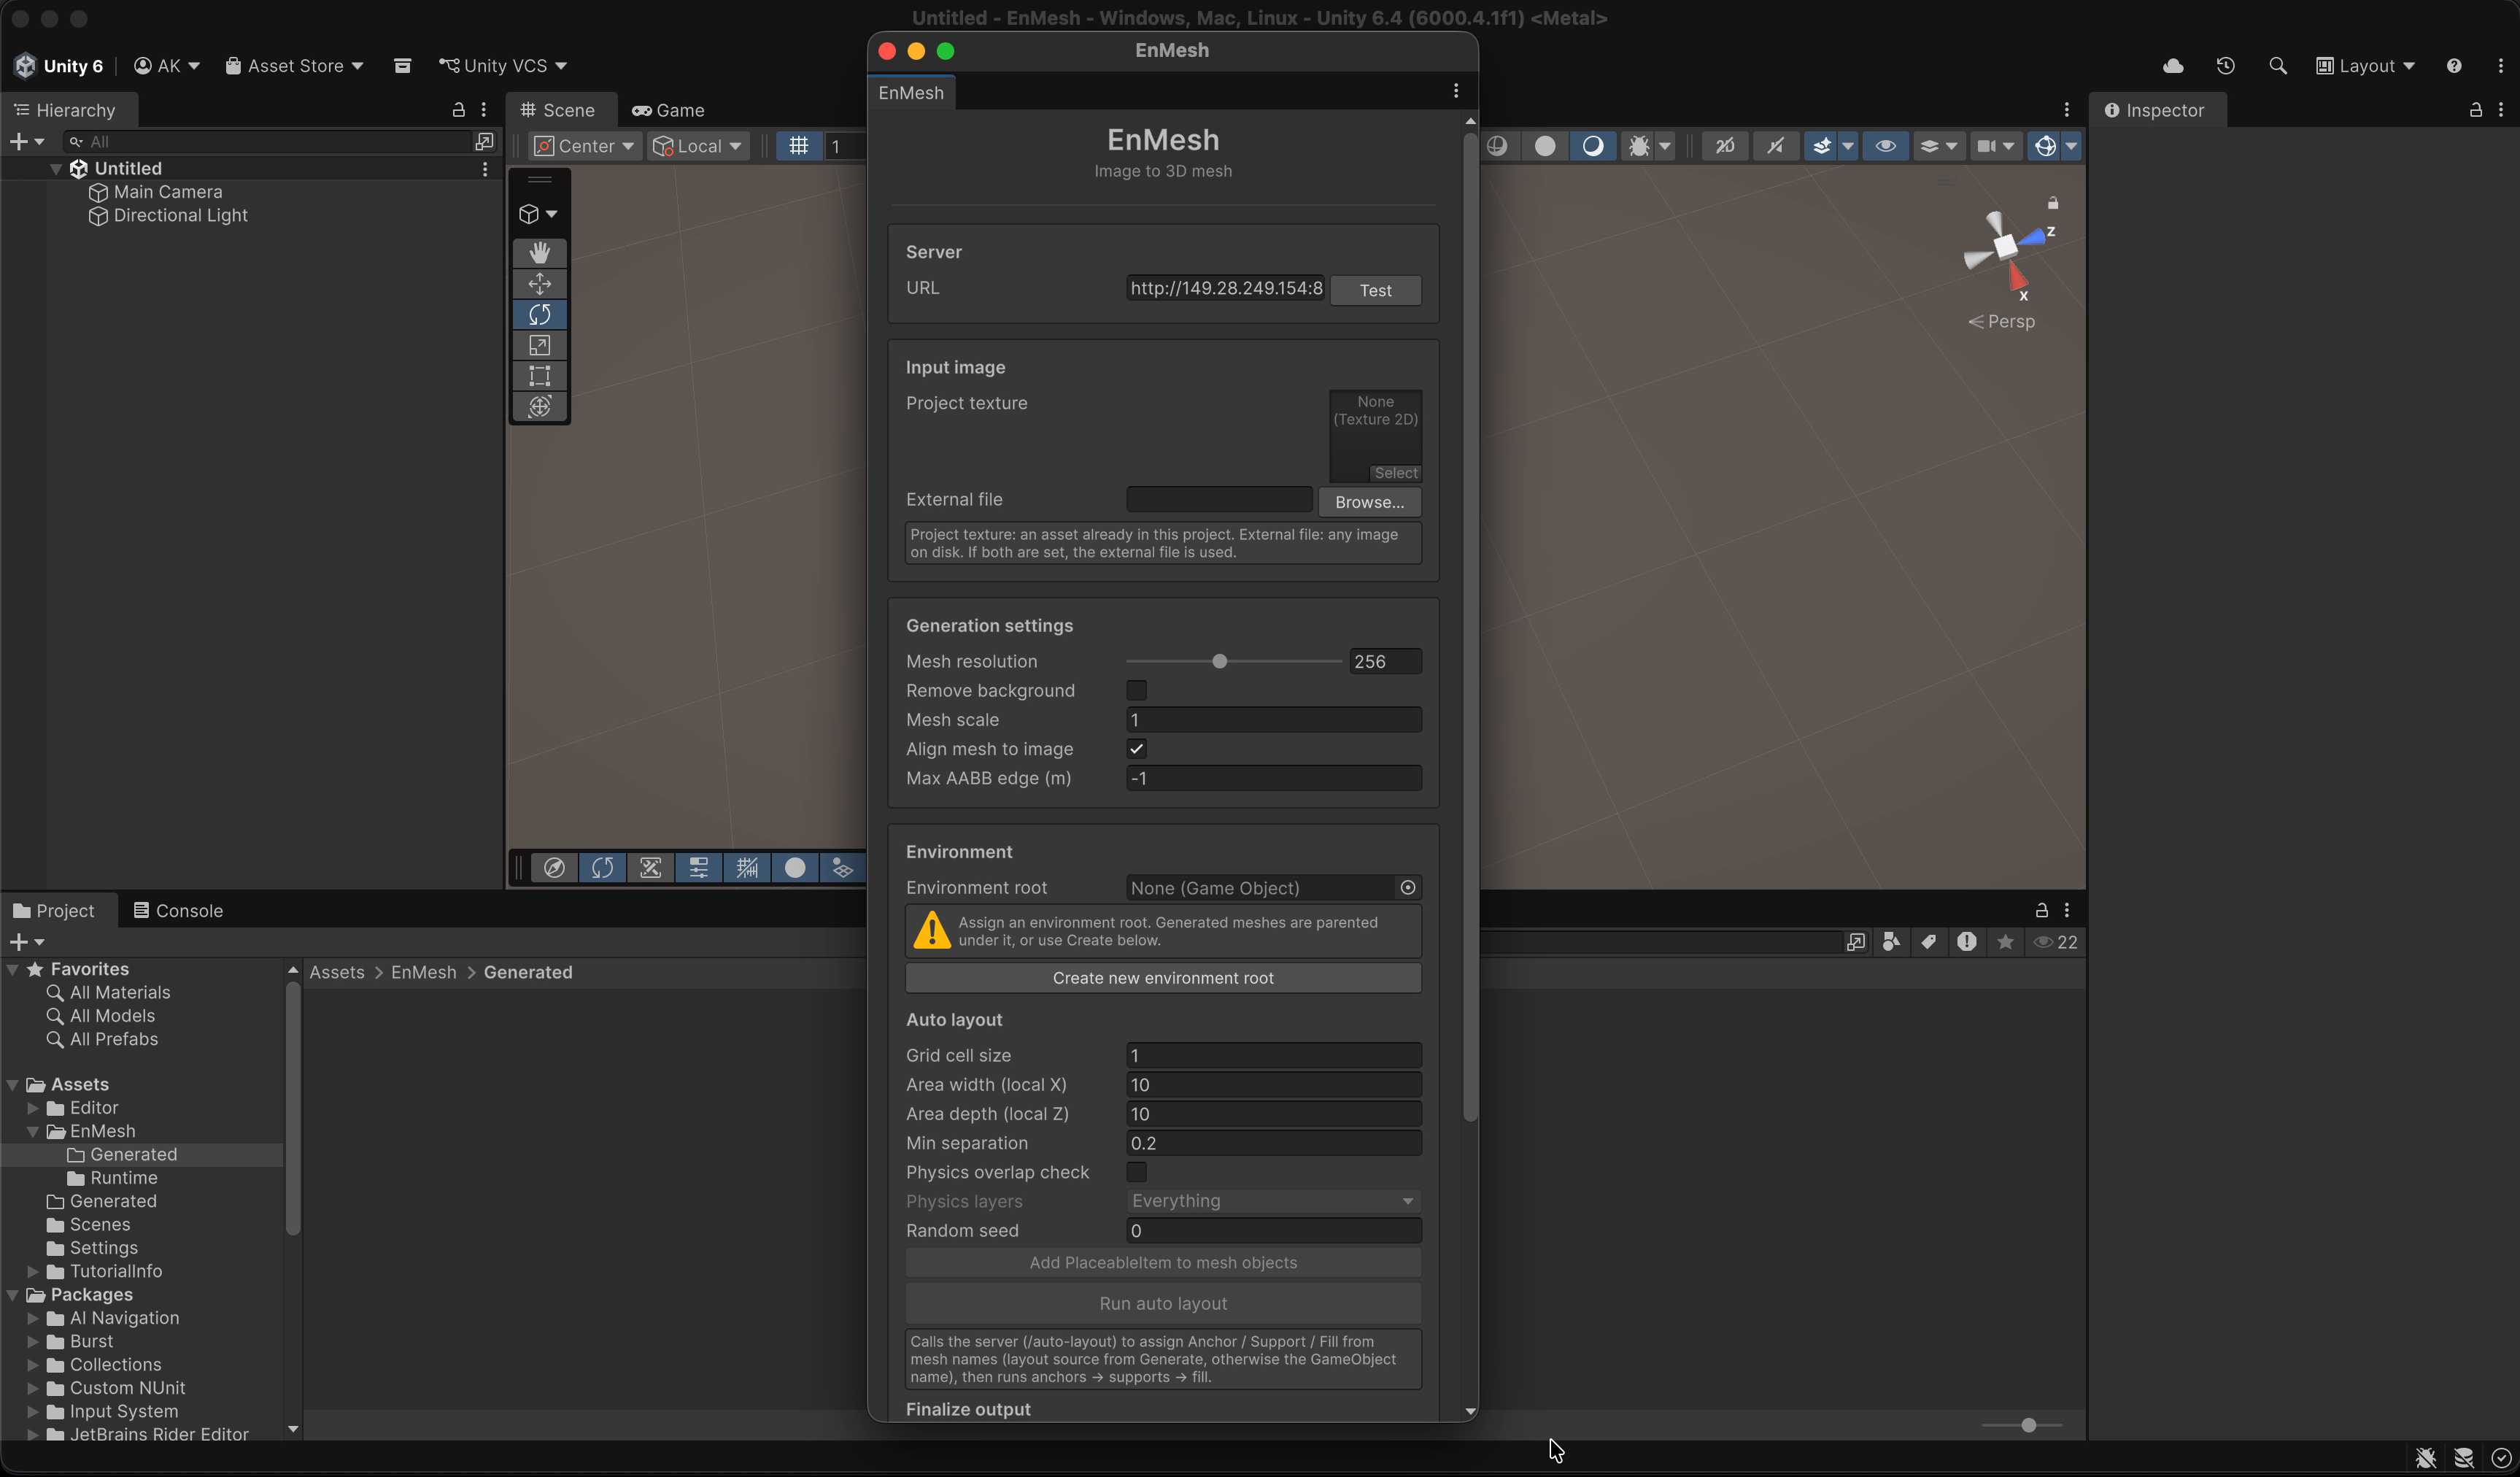Open Undo History icon in top toolbar
This screenshot has width=2520, height=1477.
pyautogui.click(x=2225, y=66)
